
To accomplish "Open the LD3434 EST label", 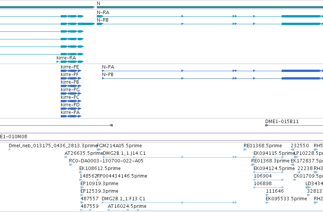I will pos(314,184).
